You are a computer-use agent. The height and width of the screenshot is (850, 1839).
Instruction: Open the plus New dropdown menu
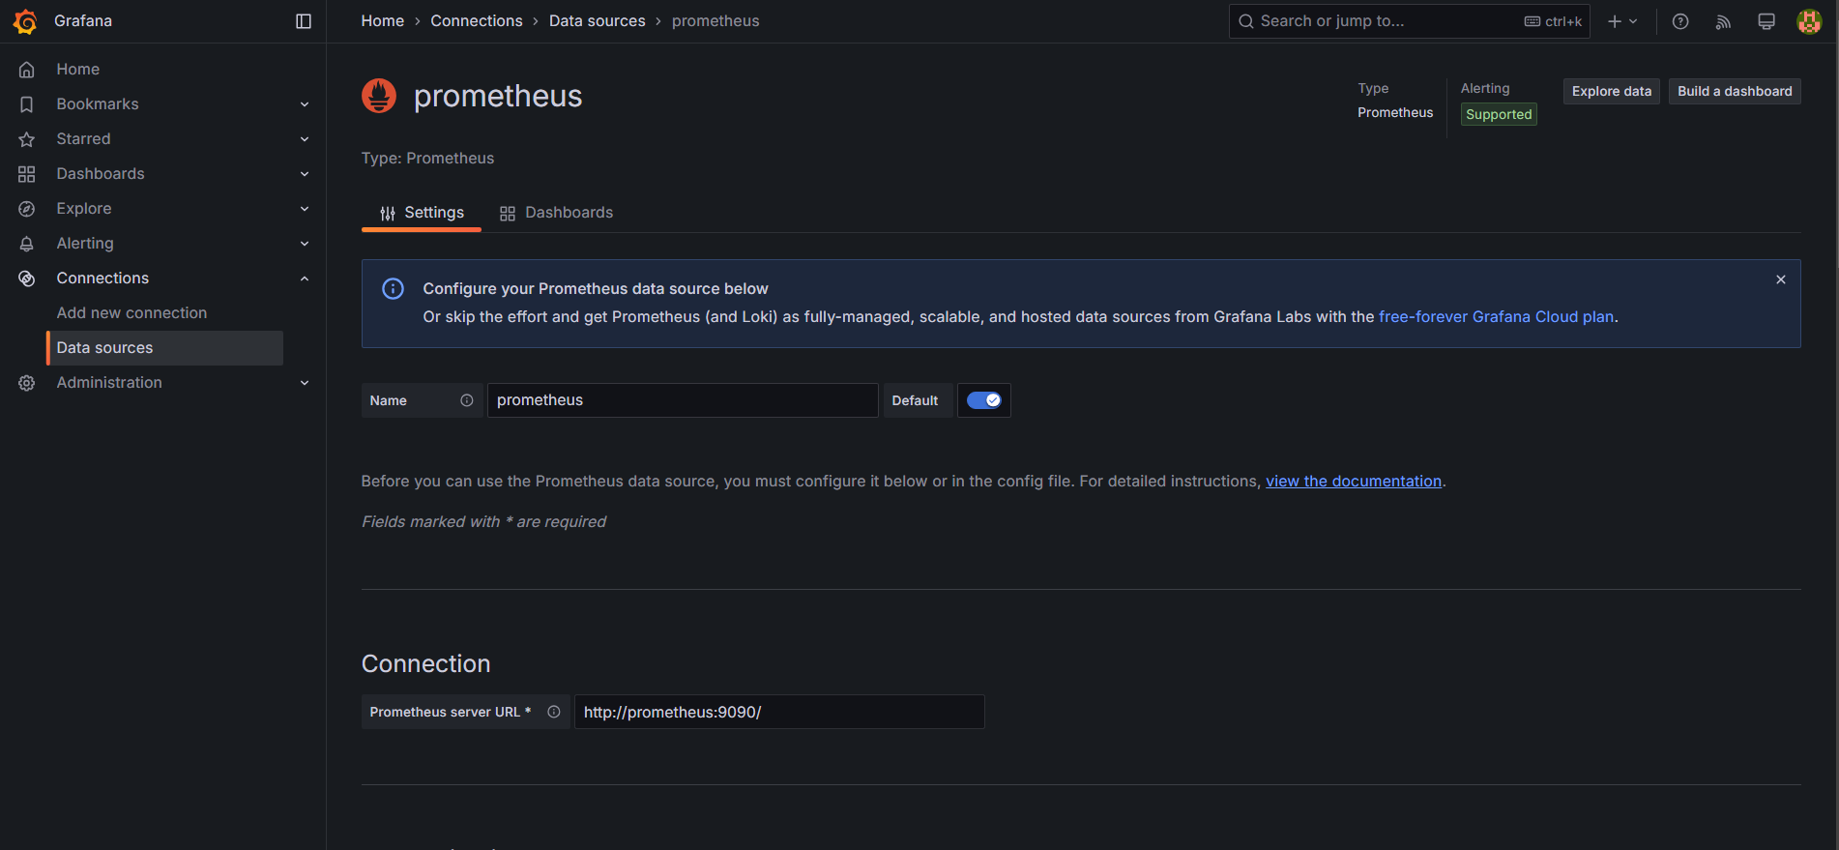click(1622, 21)
